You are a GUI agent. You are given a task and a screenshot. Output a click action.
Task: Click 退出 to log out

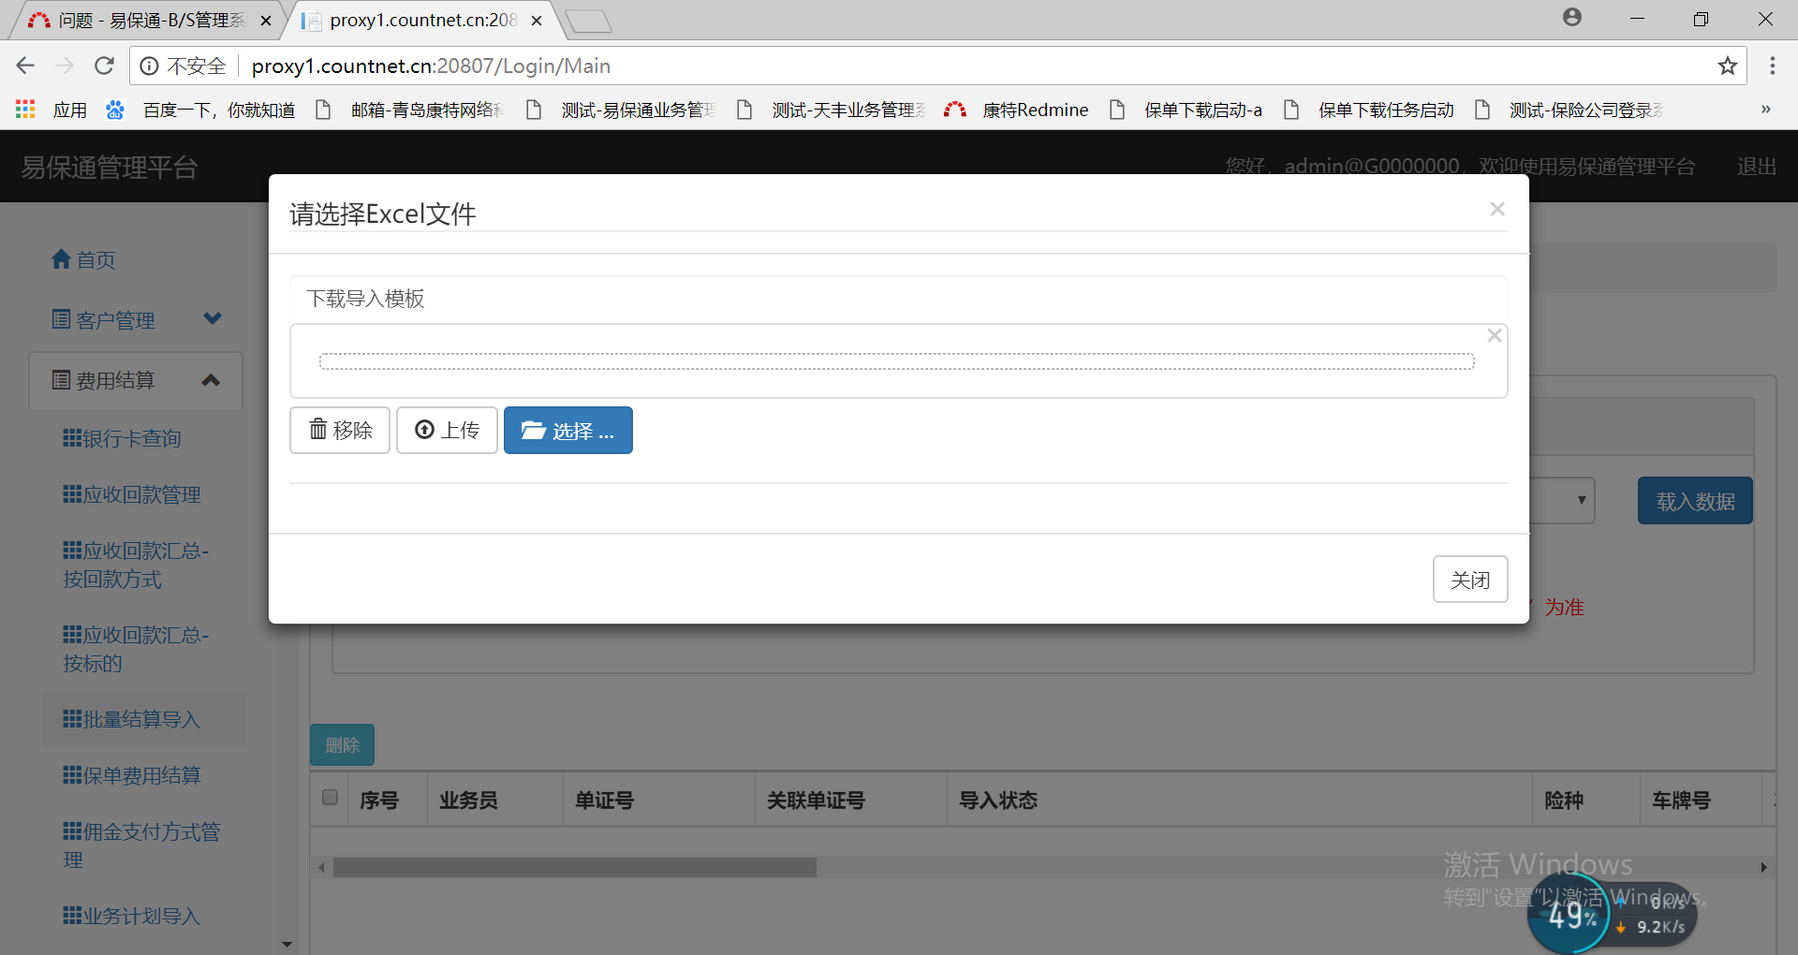pos(1757,167)
